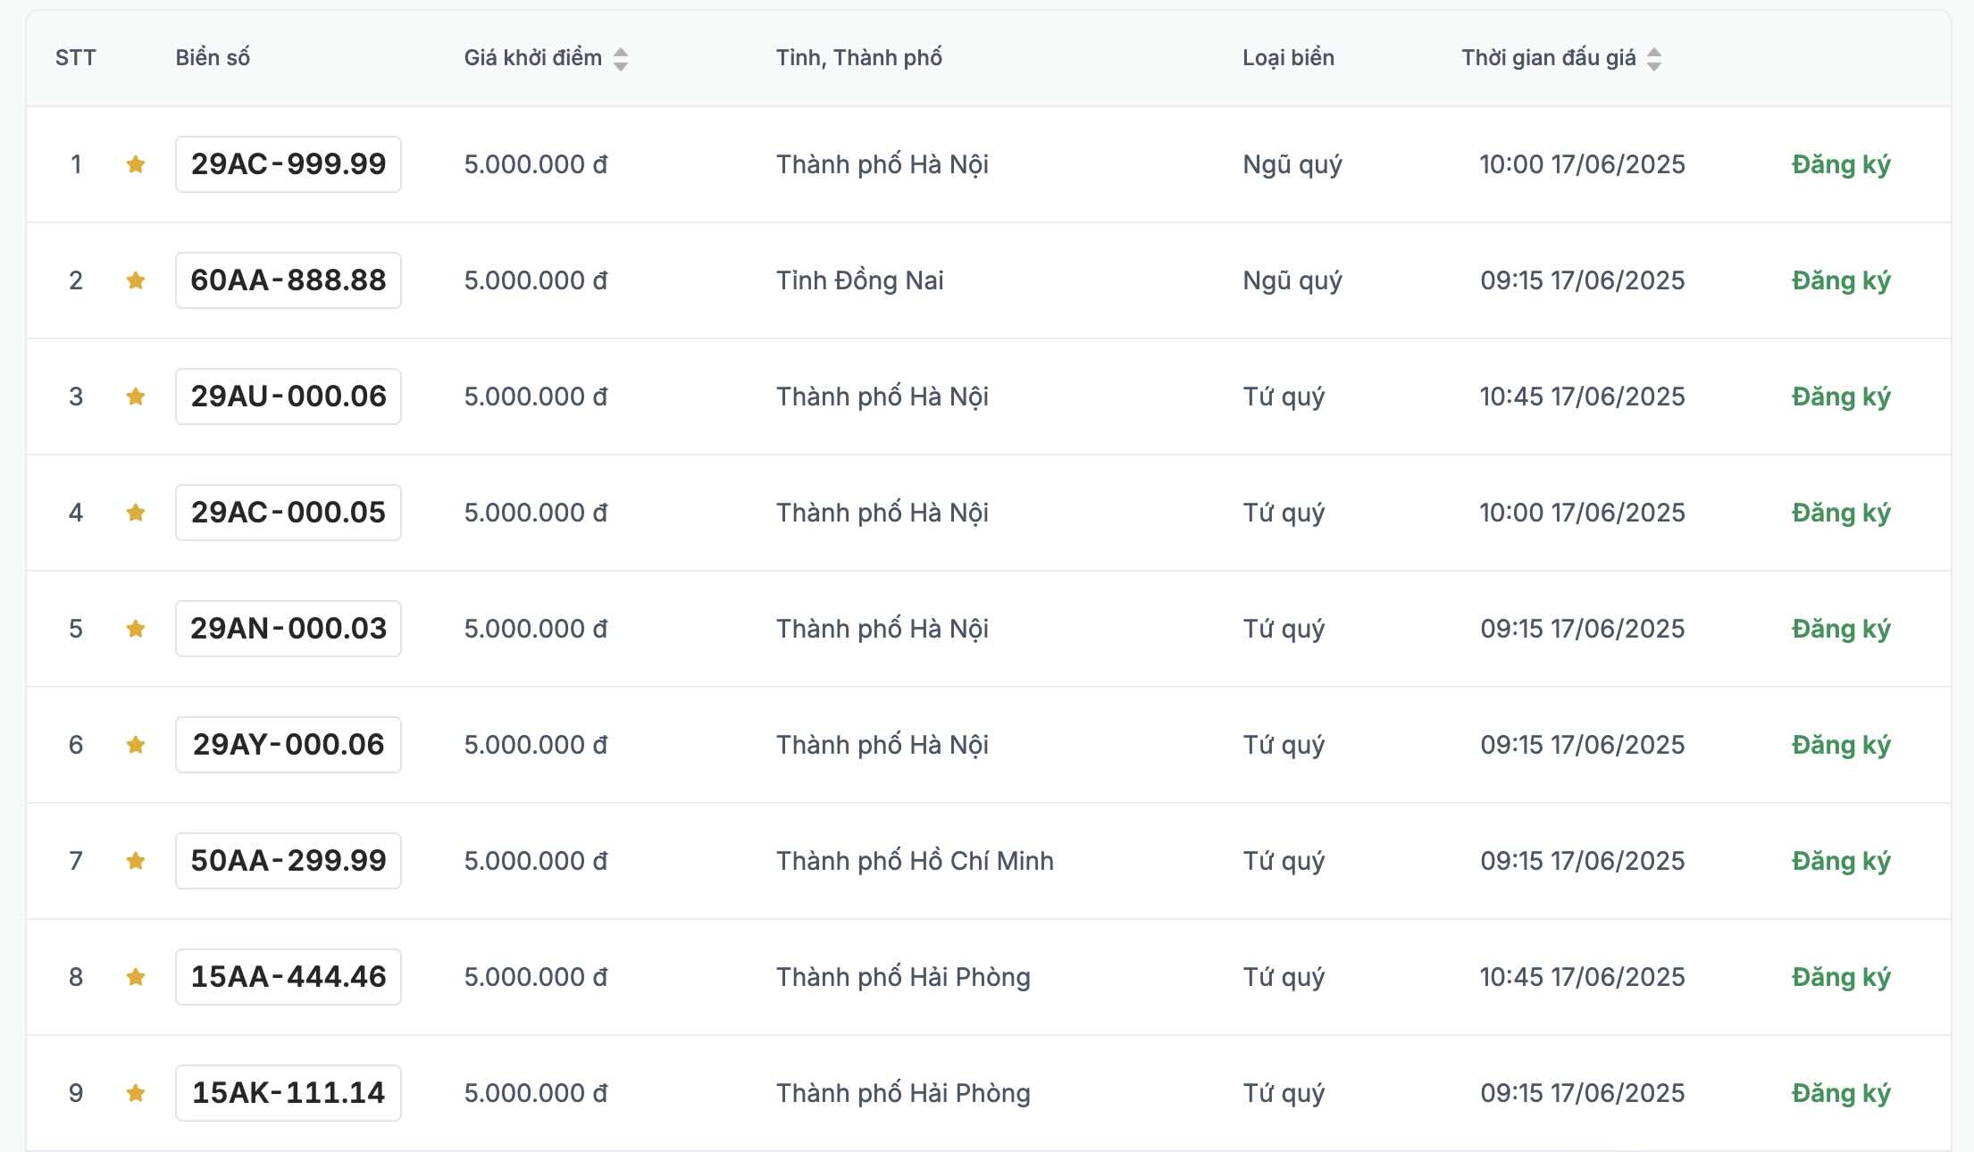Select the Biển số column header
Image resolution: width=1974 pixels, height=1152 pixels.
pos(213,58)
